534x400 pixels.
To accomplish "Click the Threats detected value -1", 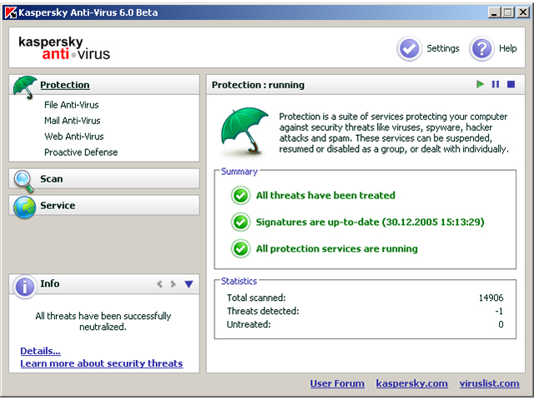I will [x=499, y=311].
